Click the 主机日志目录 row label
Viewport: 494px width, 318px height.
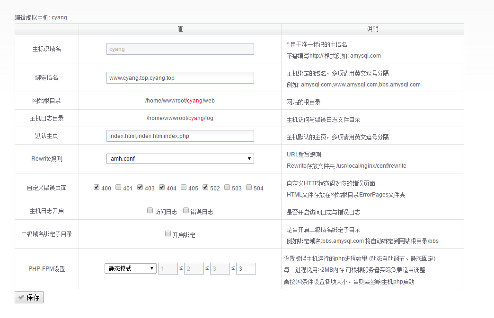(47, 118)
